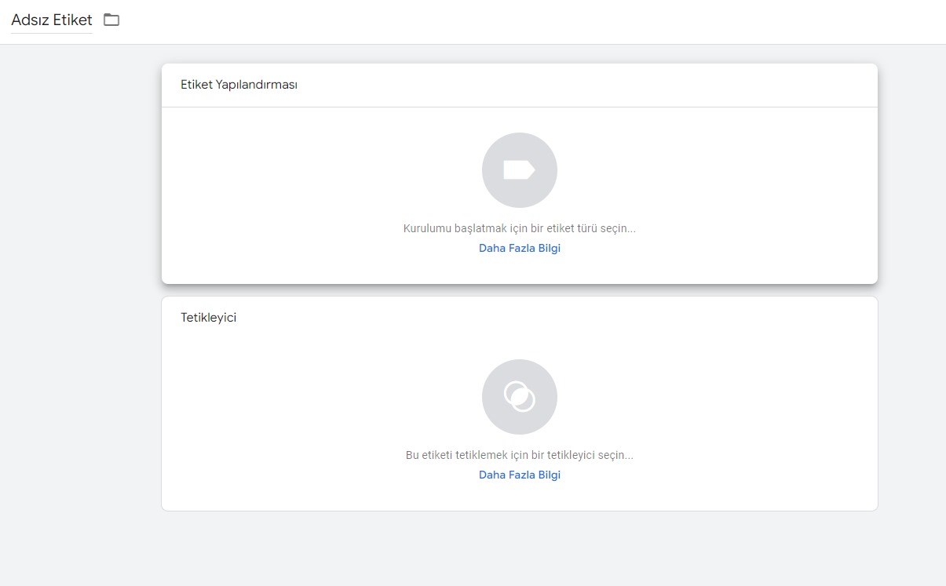Click the folder icon beside the tag name
The image size is (946, 586).
(111, 20)
